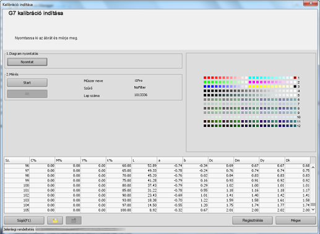
Task: Open measurement file with the folder icon
Action: coord(55,220)
